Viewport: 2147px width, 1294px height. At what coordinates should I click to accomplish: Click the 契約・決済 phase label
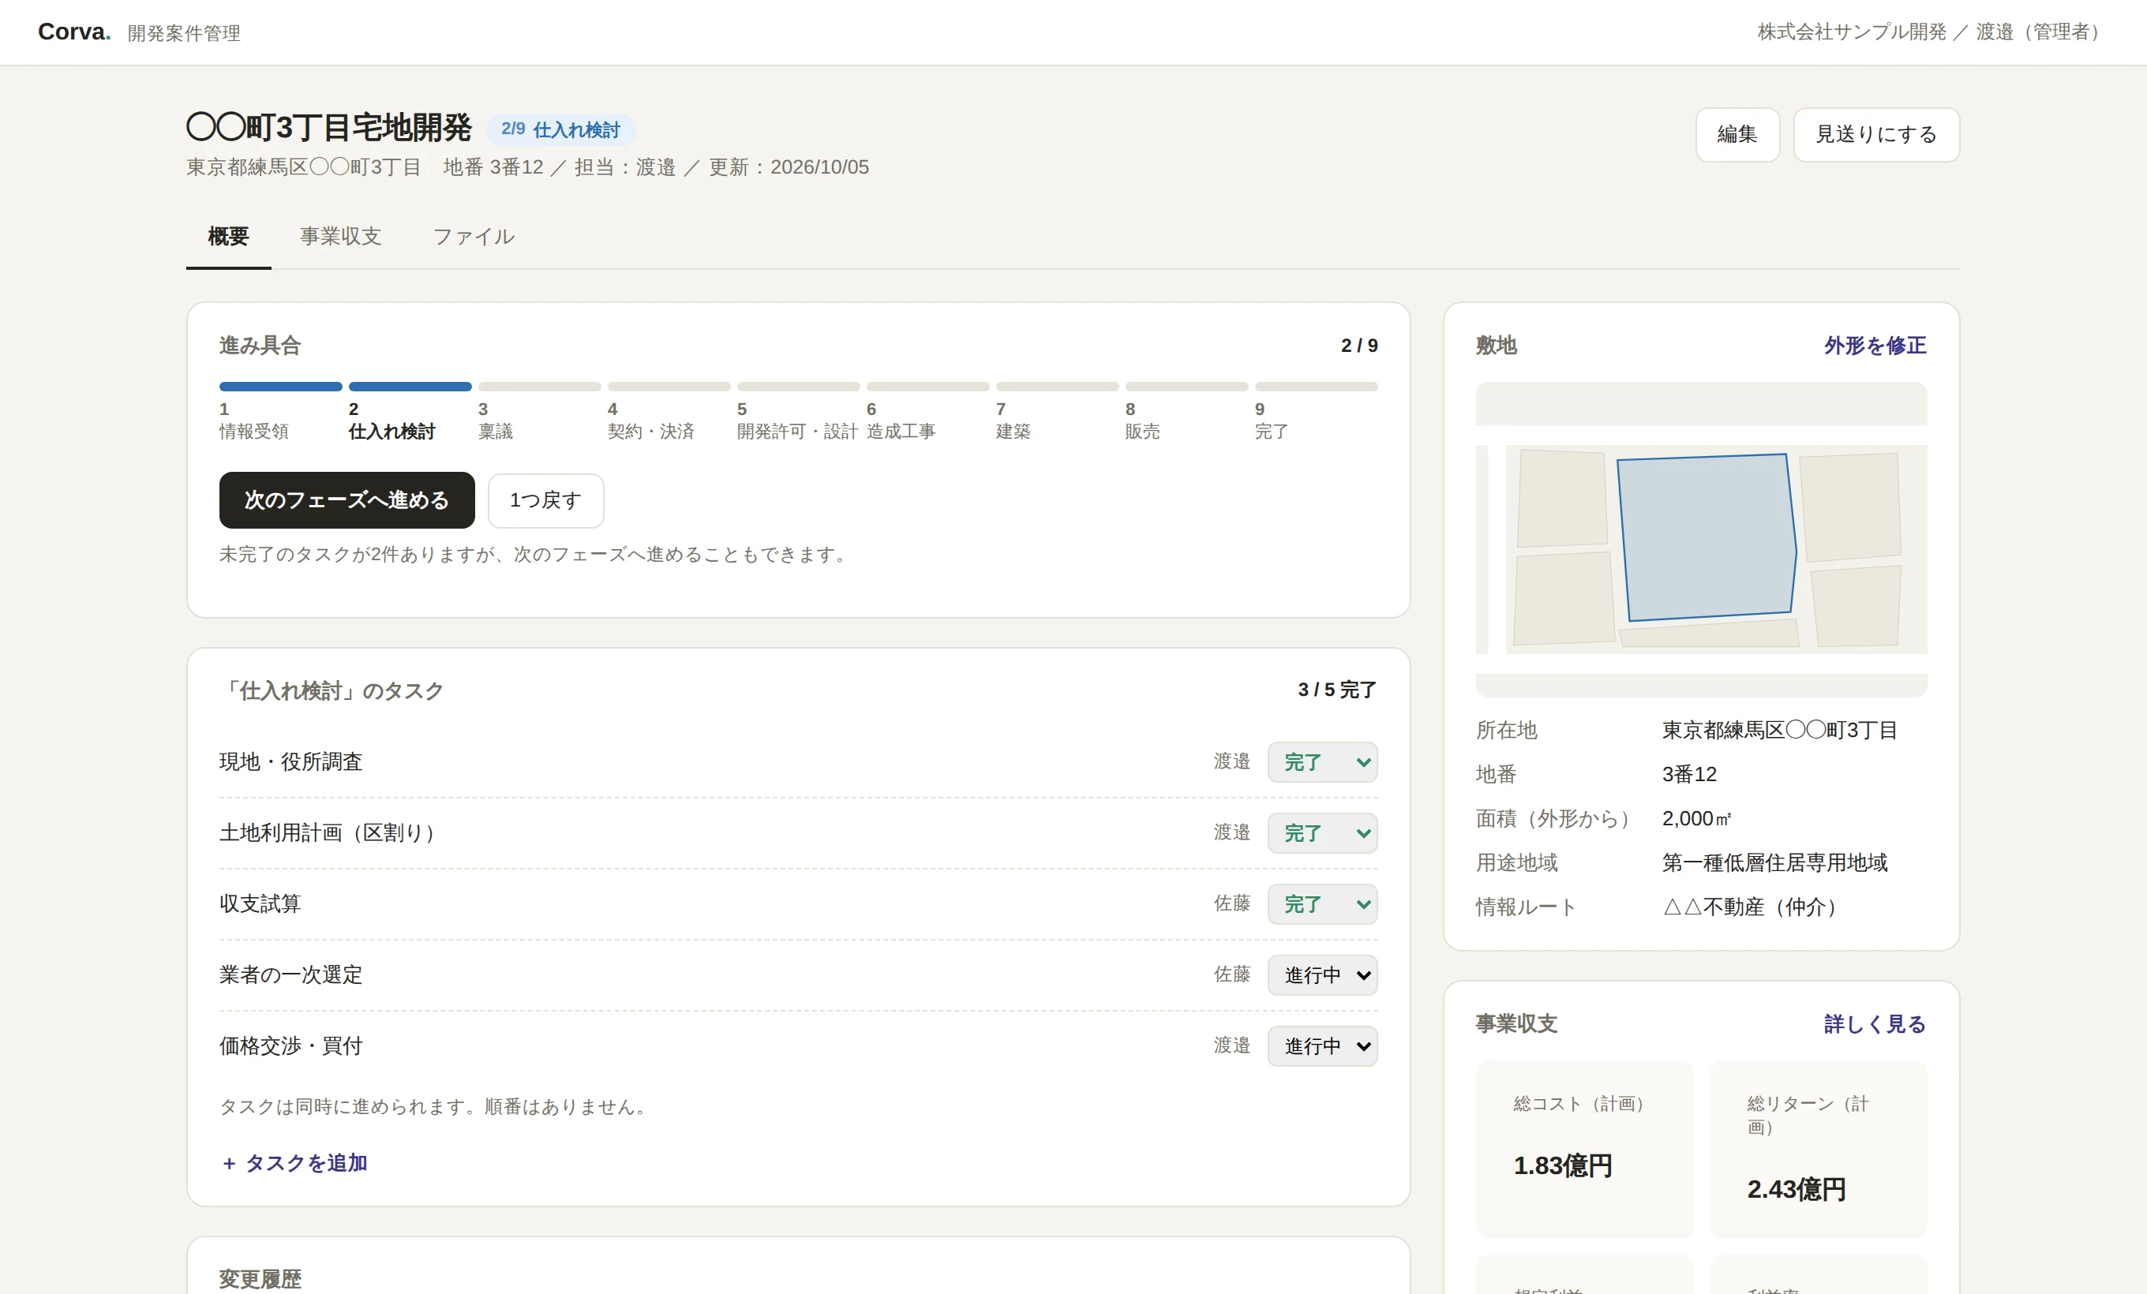(x=651, y=432)
